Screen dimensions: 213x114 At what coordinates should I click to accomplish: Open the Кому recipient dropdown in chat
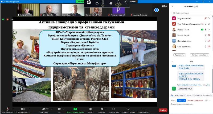181,101
